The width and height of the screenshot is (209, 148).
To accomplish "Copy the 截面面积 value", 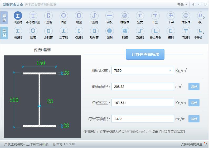I will click(x=194, y=87).
